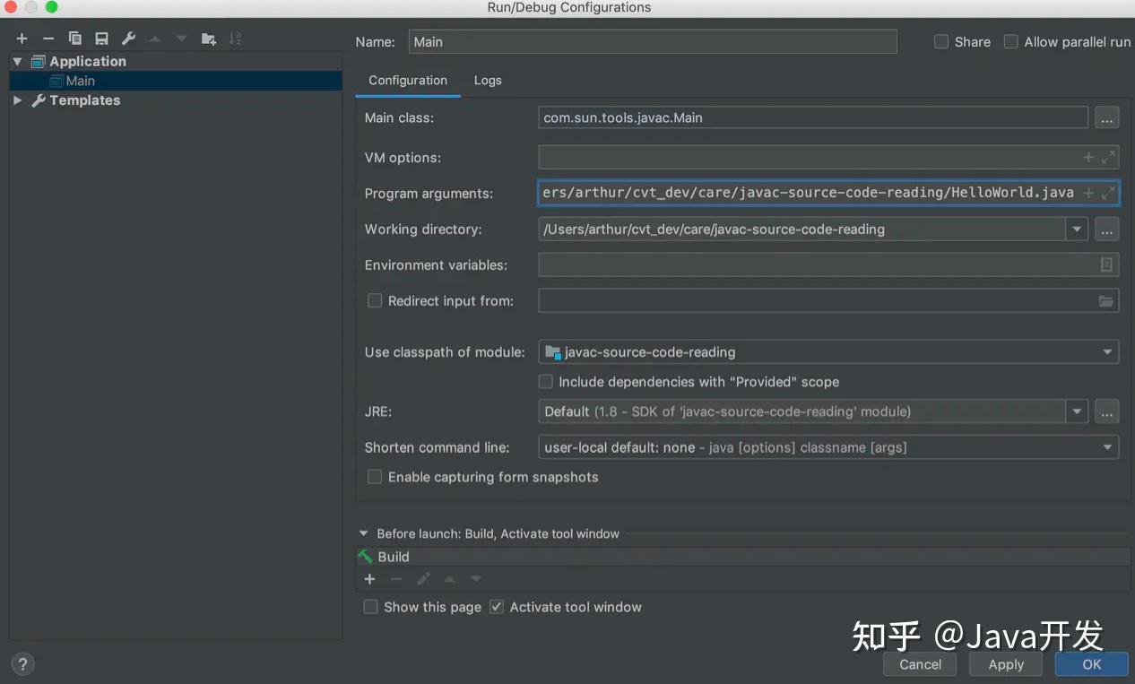Image resolution: width=1135 pixels, height=684 pixels.
Task: Add a new run configuration
Action: pyautogui.click(x=22, y=38)
